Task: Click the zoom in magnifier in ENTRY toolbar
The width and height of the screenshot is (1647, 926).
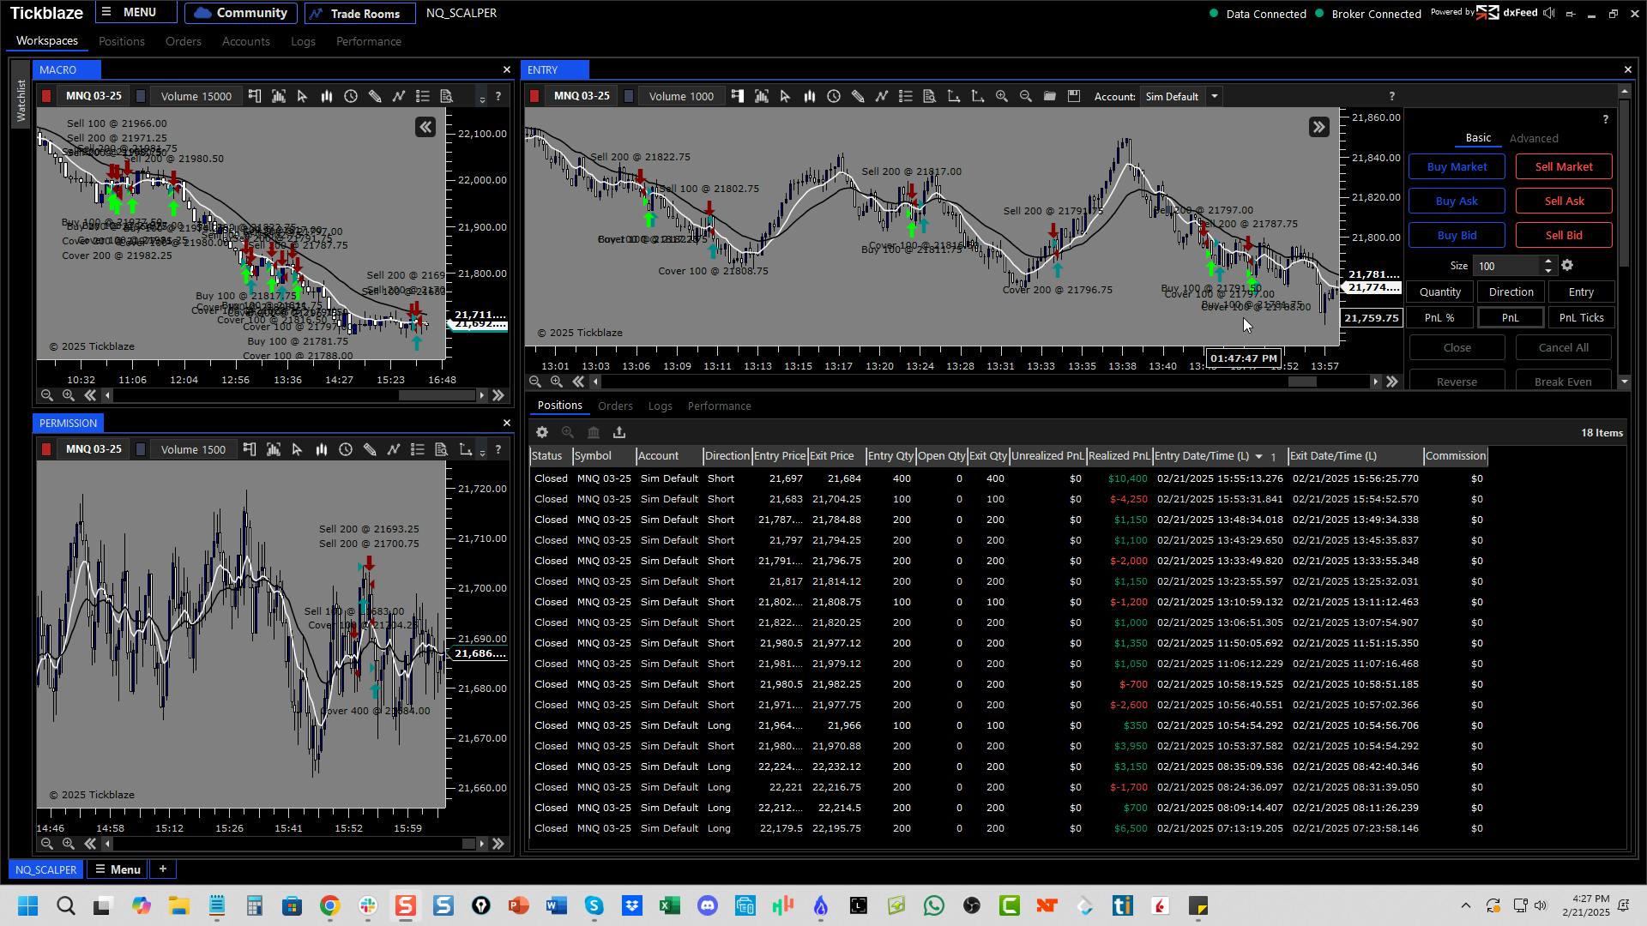Action: (1001, 97)
